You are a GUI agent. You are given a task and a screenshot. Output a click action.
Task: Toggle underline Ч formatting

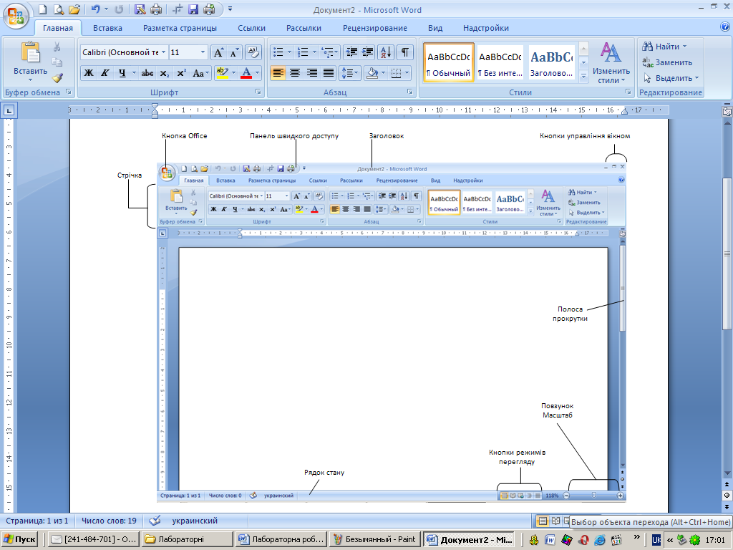(x=122, y=73)
